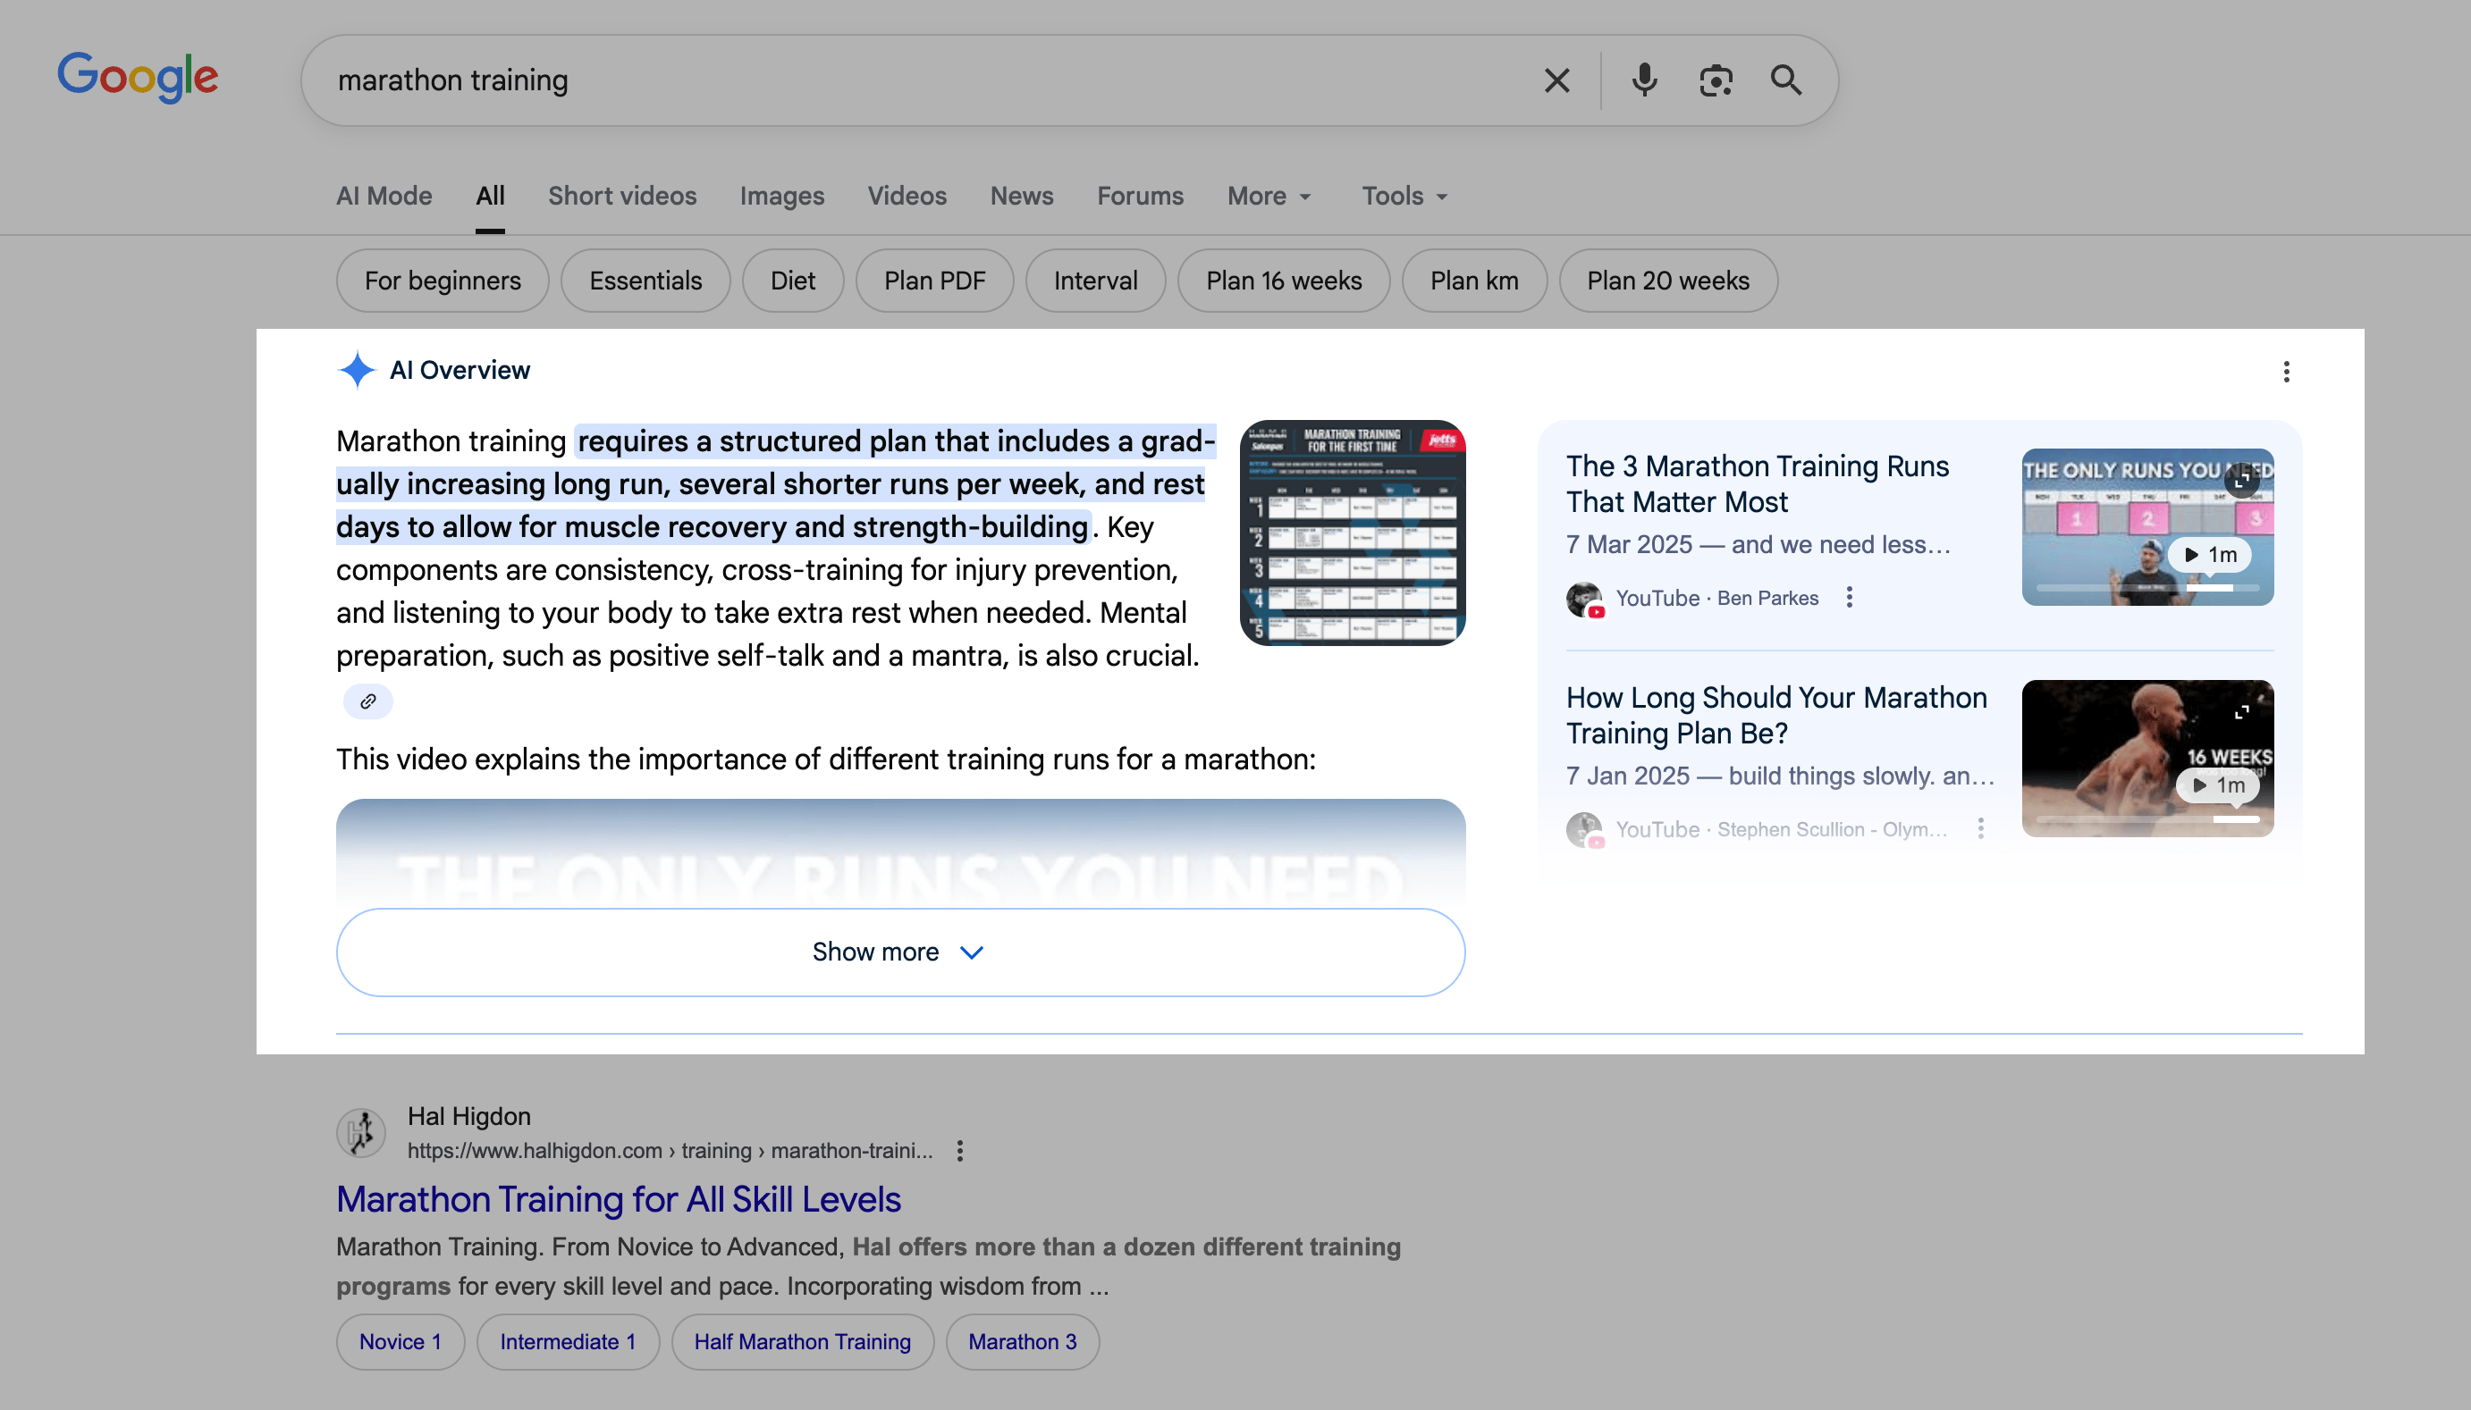This screenshot has width=2471, height=1410.
Task: Open AI Overview three-dot options menu
Action: point(2286,372)
